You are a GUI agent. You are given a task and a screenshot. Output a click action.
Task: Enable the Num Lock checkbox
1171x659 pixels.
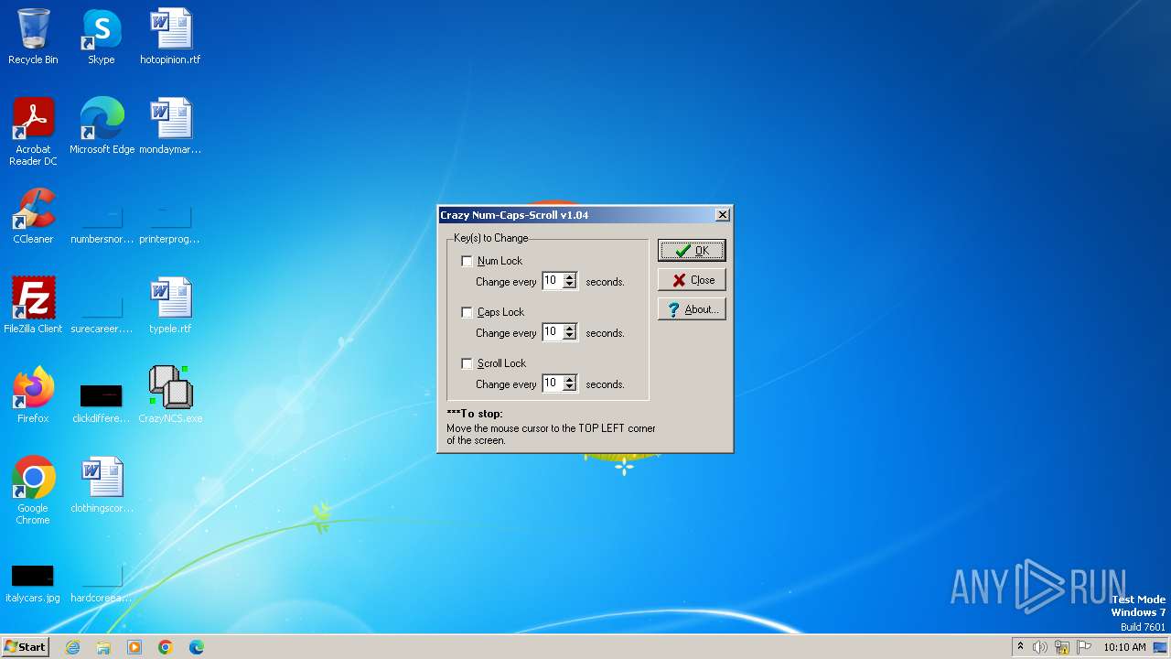(467, 261)
